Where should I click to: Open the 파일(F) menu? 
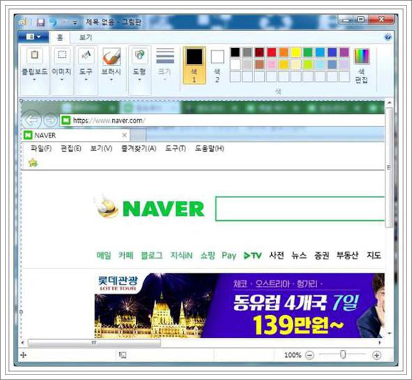41,149
